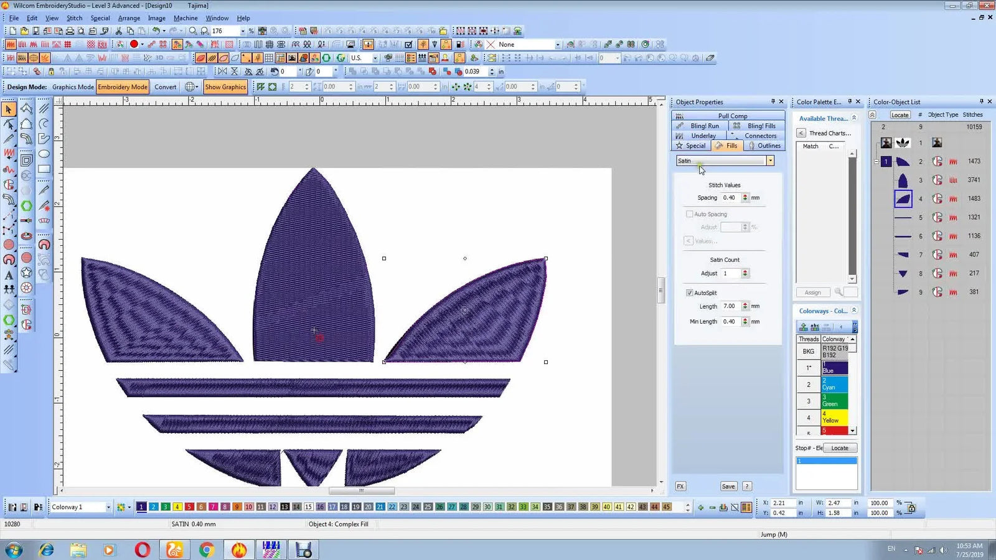Open Opera browser from taskbar
The width and height of the screenshot is (996, 560).
(142, 550)
